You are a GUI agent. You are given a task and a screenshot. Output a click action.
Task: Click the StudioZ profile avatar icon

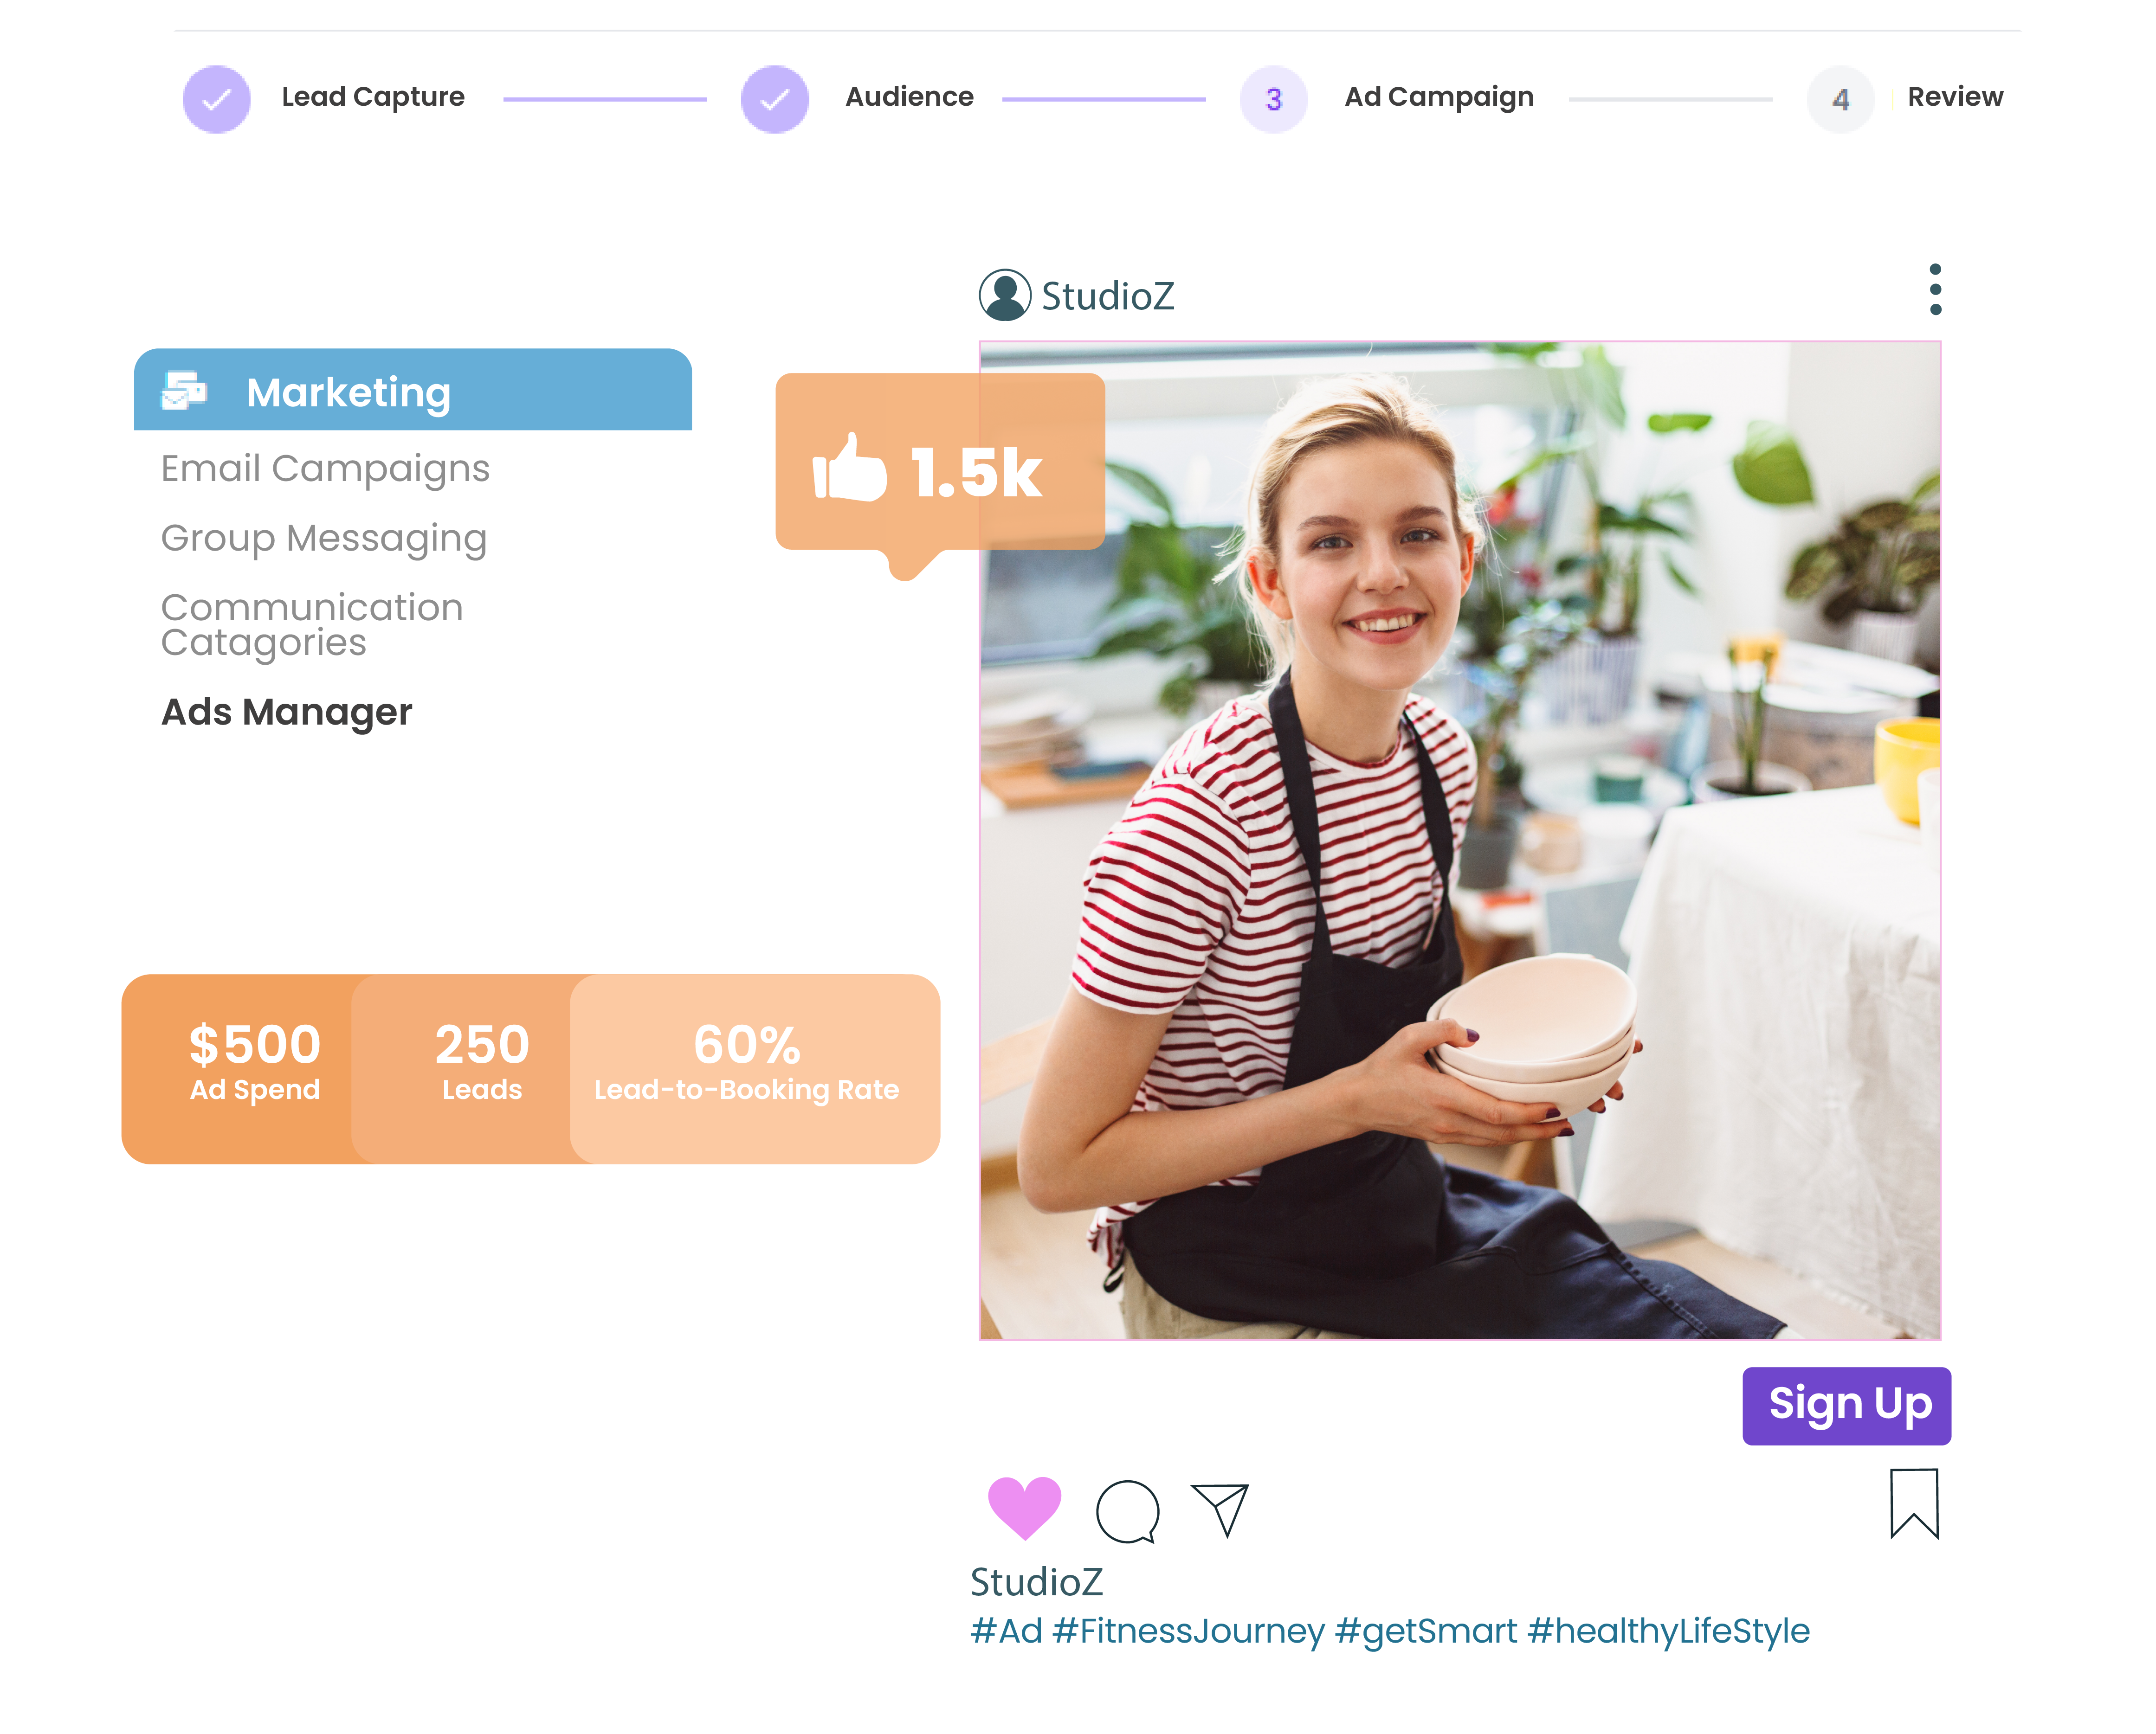1004,295
